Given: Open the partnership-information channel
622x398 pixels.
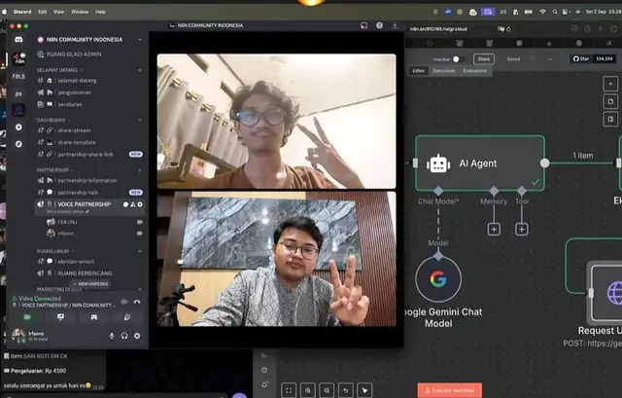Looking at the screenshot, I should (89, 180).
